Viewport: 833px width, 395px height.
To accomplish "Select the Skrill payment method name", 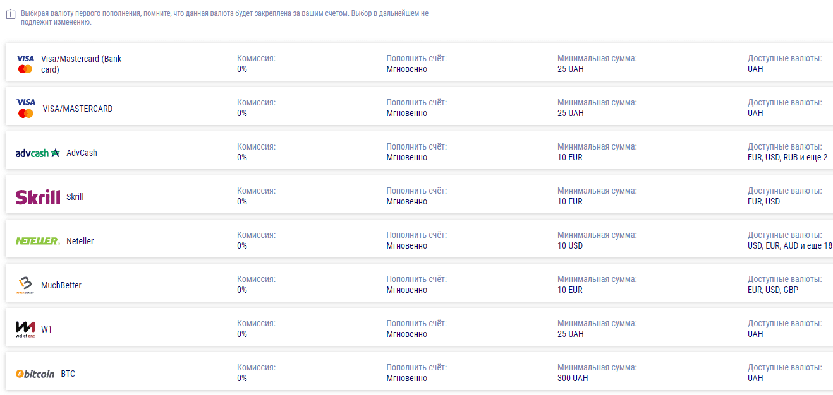I will click(75, 197).
